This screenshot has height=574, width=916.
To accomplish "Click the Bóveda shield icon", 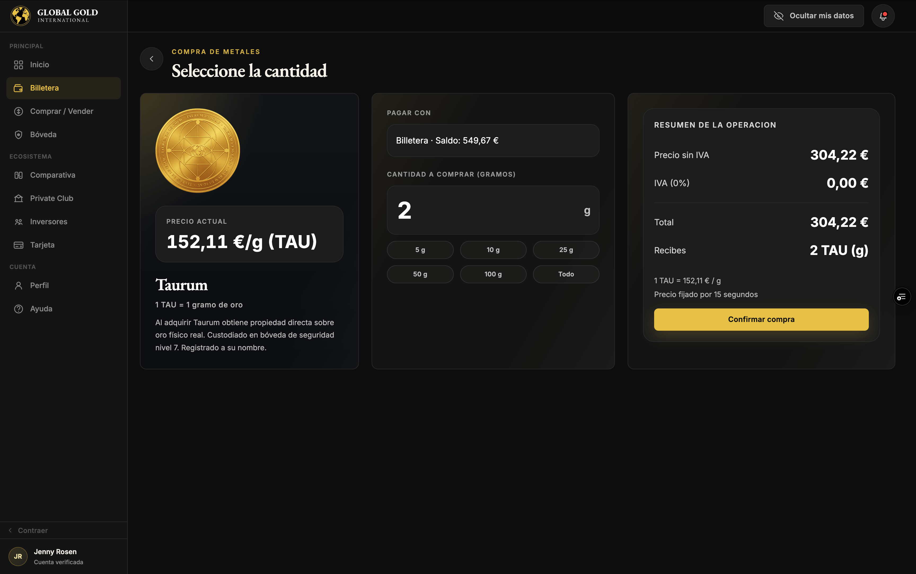I will (19, 135).
